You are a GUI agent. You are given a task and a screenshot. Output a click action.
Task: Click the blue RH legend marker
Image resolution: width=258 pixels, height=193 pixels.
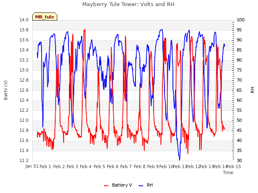tap(141, 186)
